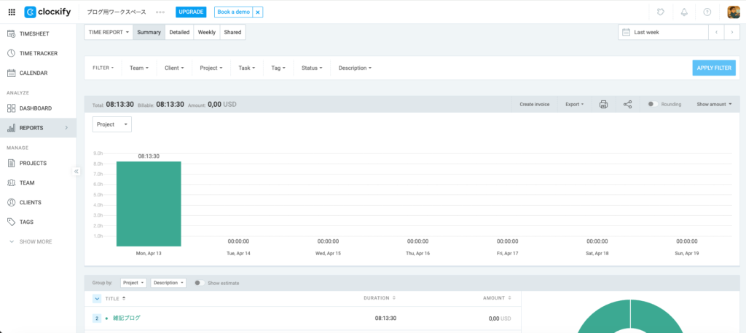Switch to the Detailed tab
The image size is (746, 333).
[x=179, y=32]
